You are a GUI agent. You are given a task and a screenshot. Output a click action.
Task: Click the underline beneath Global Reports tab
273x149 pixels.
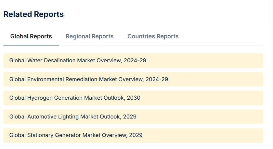pos(31,45)
